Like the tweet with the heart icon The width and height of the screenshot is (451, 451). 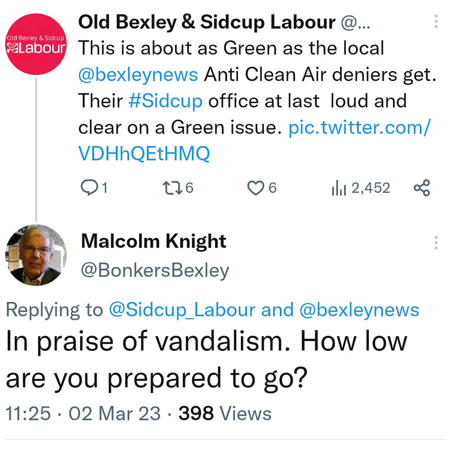[x=256, y=188]
